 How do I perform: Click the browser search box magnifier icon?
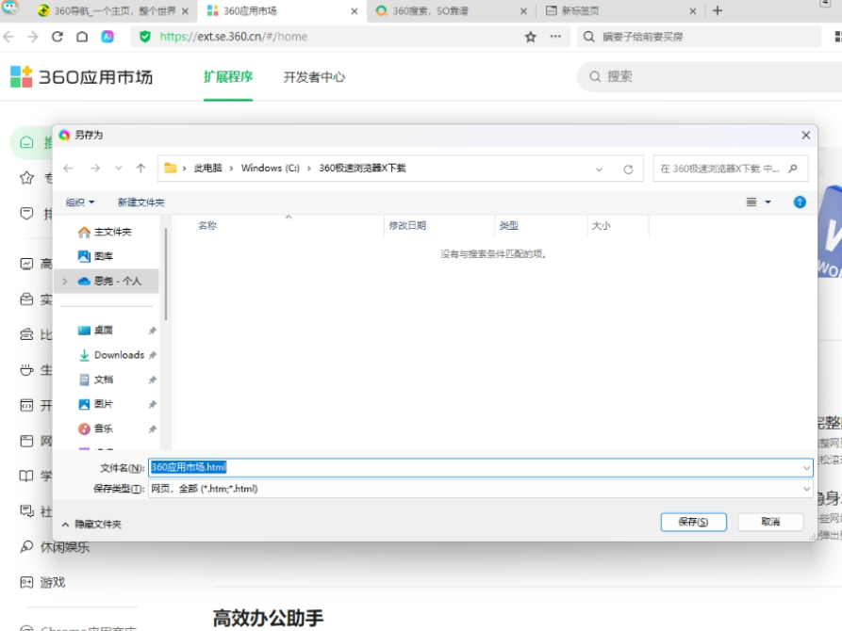pyautogui.click(x=589, y=37)
